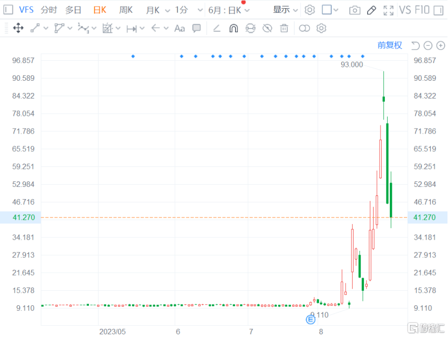448x337 pixels.
Task: Take a chart screenshot with camera icon
Action: 354,10
